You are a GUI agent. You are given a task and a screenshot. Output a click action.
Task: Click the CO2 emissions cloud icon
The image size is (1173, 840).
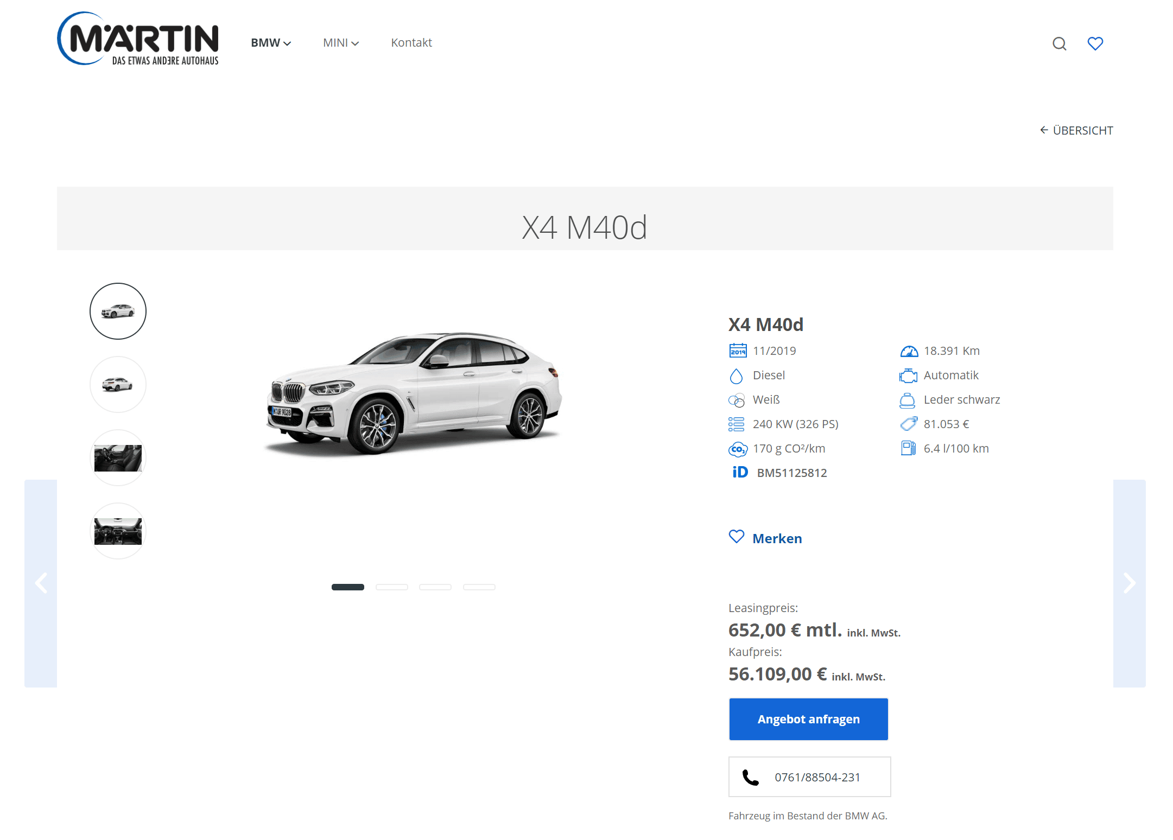pos(738,449)
